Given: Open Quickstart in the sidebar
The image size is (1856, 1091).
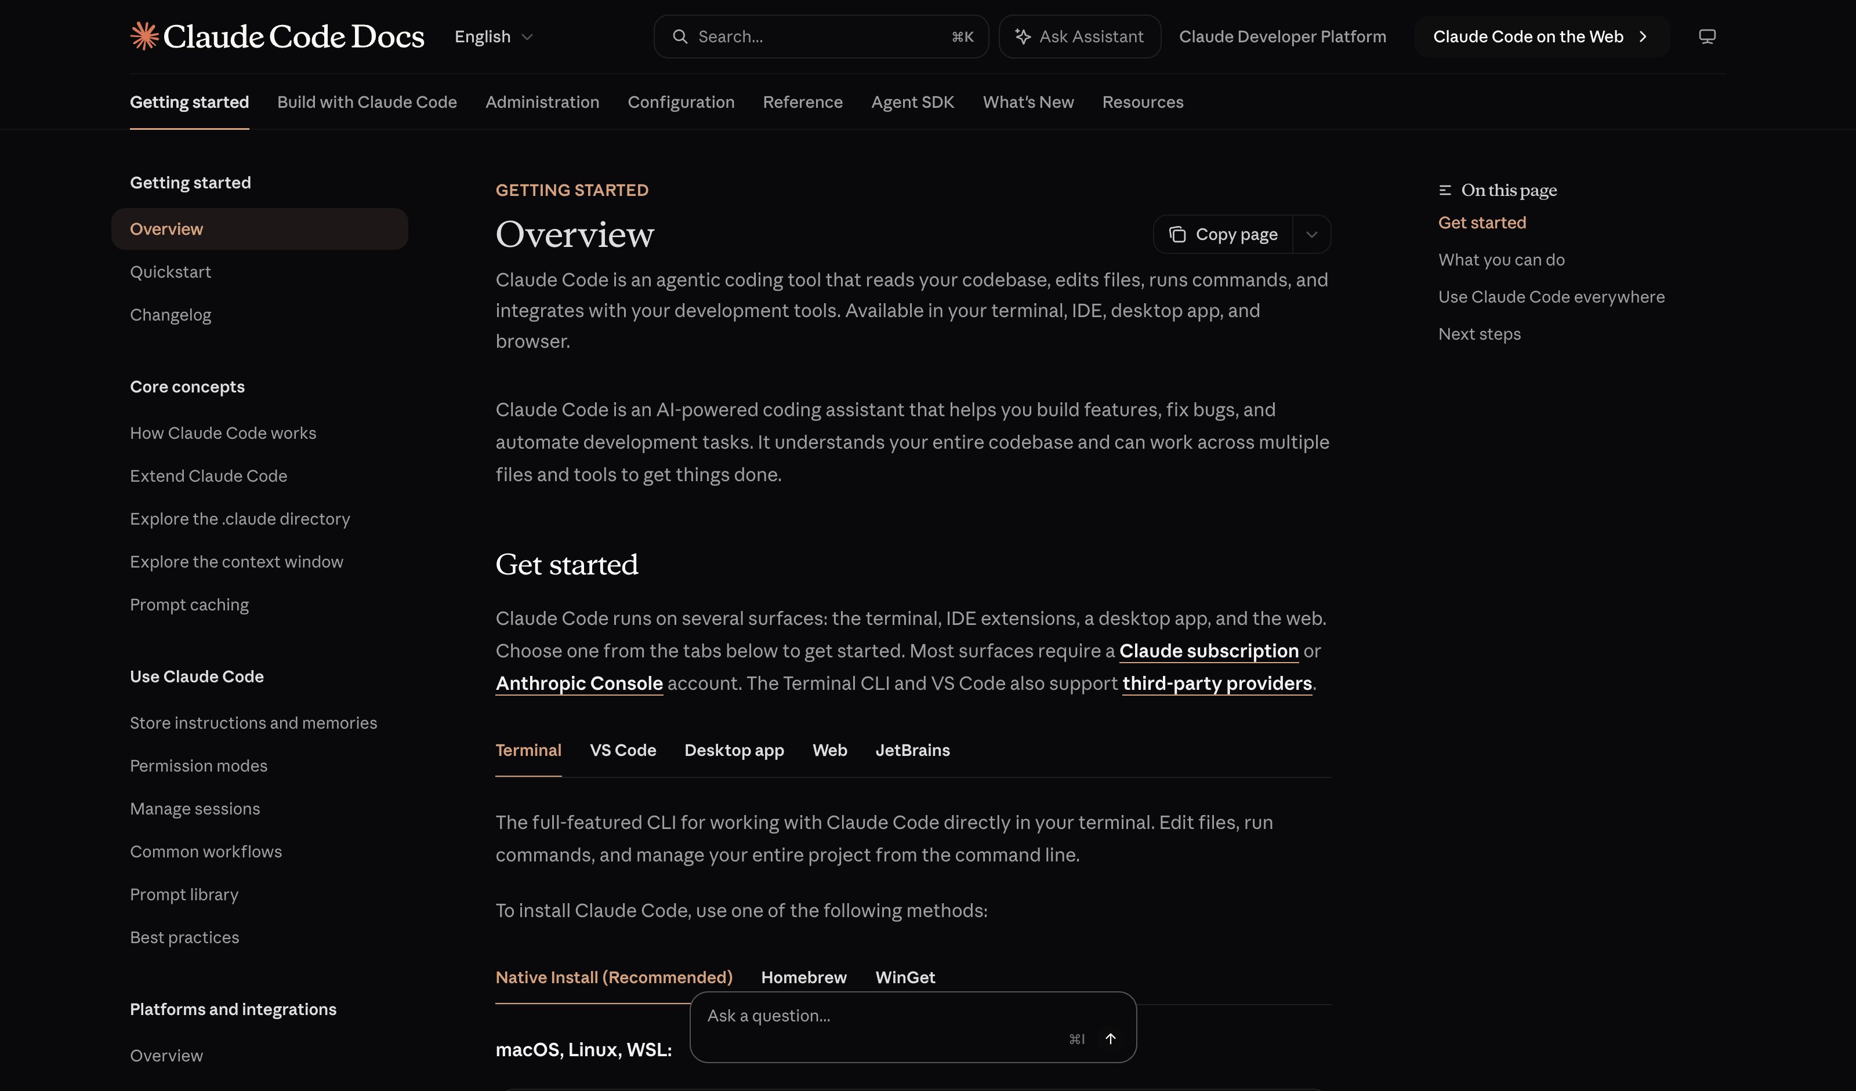Looking at the screenshot, I should click(170, 272).
